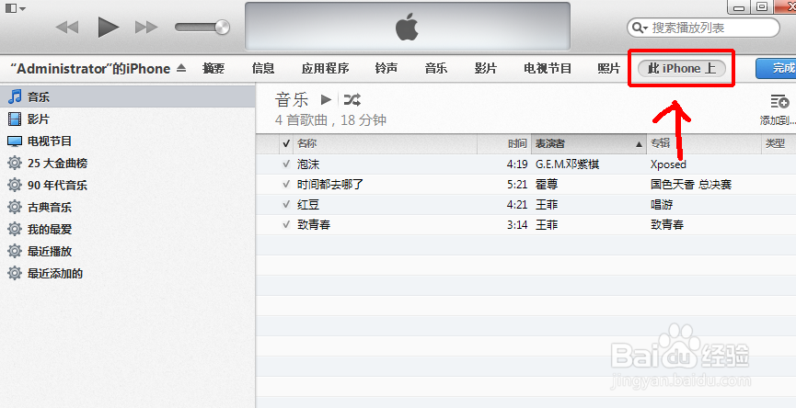Click the search playlist input field
Screen dimensions: 796x408
tap(703, 28)
